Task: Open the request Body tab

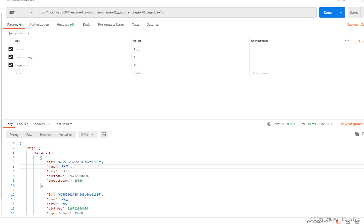Action: (86, 25)
